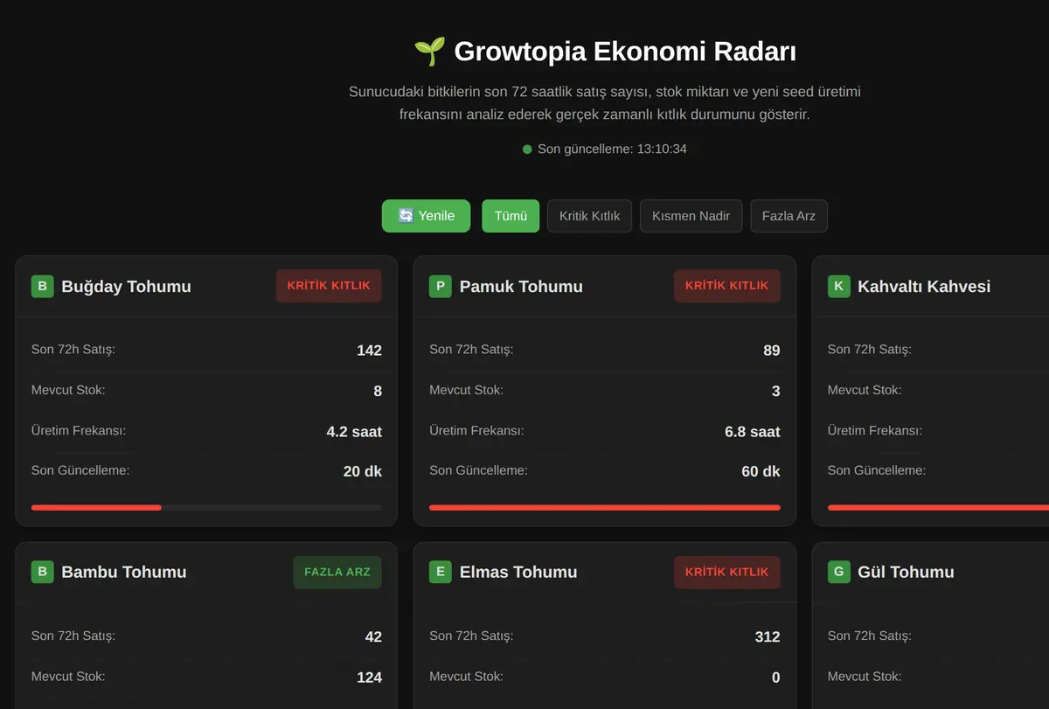The width and height of the screenshot is (1049, 709).
Task: Click the B icon of Bambu Tohumu
Action: click(42, 572)
